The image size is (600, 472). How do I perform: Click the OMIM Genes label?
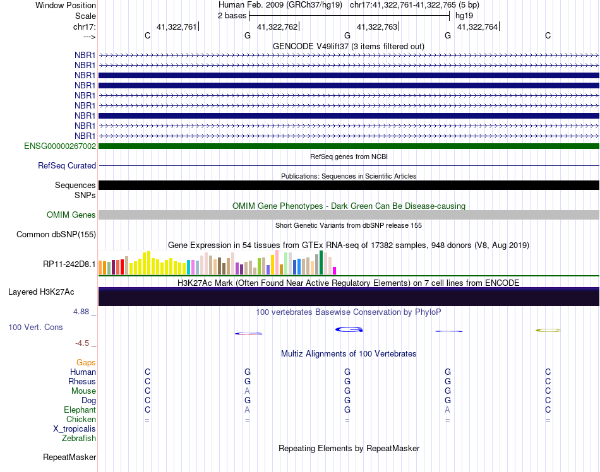(x=71, y=215)
